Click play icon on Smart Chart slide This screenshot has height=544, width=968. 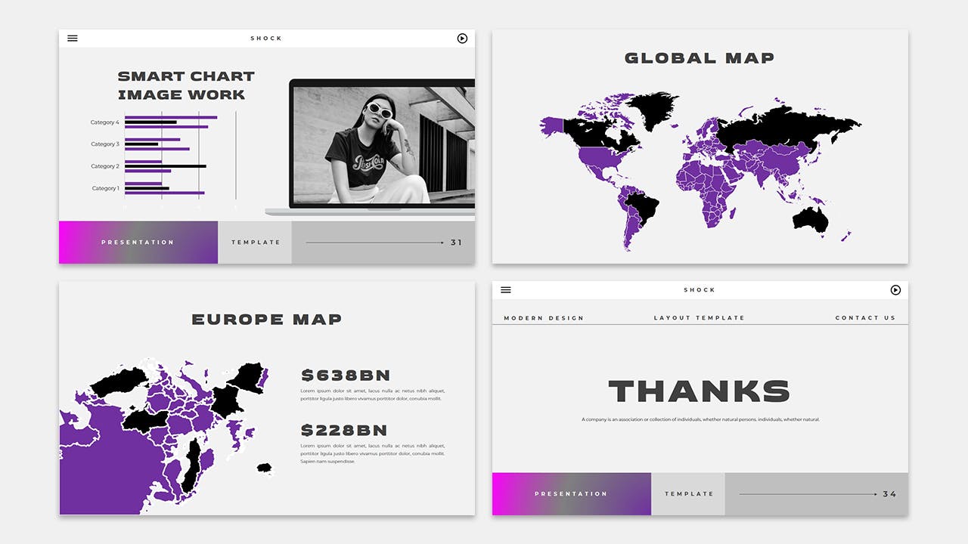point(462,39)
